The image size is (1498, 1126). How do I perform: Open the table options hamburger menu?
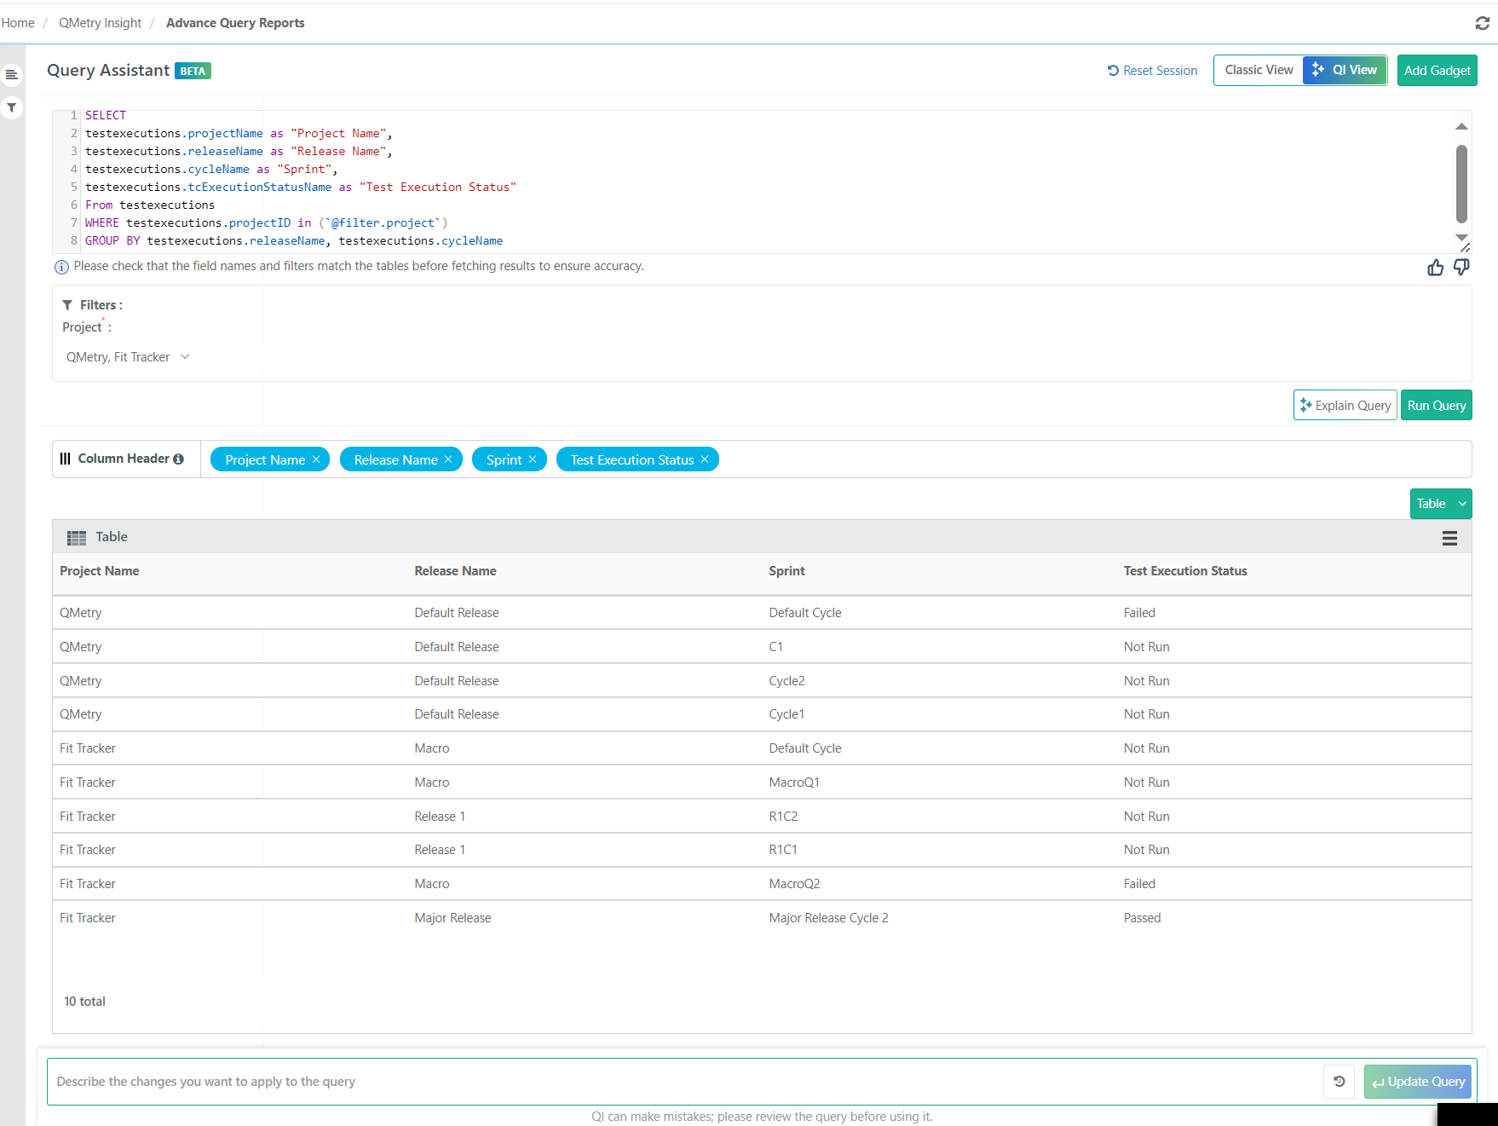click(1451, 538)
